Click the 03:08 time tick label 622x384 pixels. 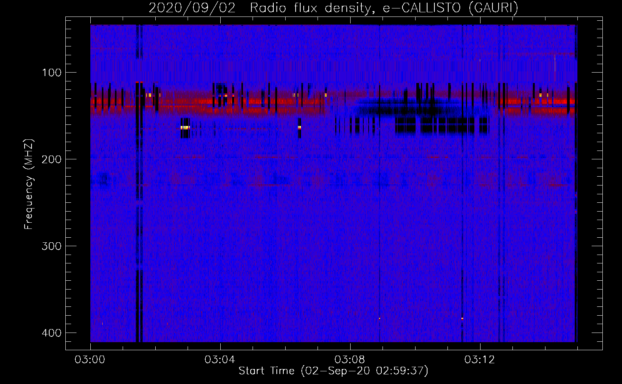click(x=350, y=360)
